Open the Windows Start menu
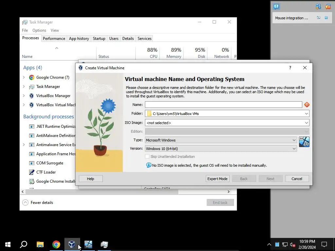This screenshot has width=335, height=251. 8,244
